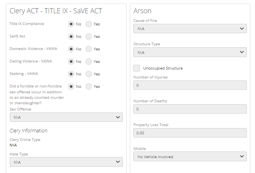Screen dimensions: 255x173
Task: Select No for Stalking - VAWA
Action: [71, 74]
